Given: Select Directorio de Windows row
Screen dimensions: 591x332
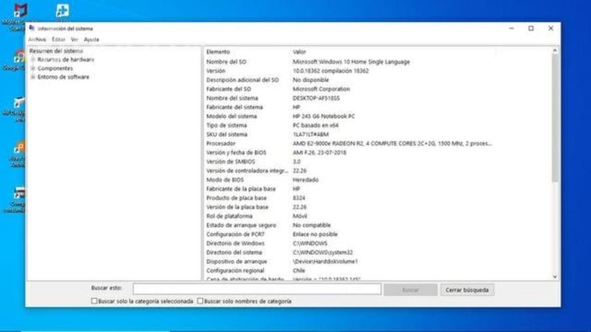Looking at the screenshot, I should click(378, 243).
